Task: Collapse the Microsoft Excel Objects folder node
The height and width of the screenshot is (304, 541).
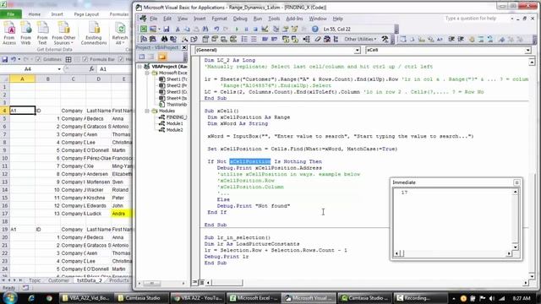Action: click(x=147, y=73)
